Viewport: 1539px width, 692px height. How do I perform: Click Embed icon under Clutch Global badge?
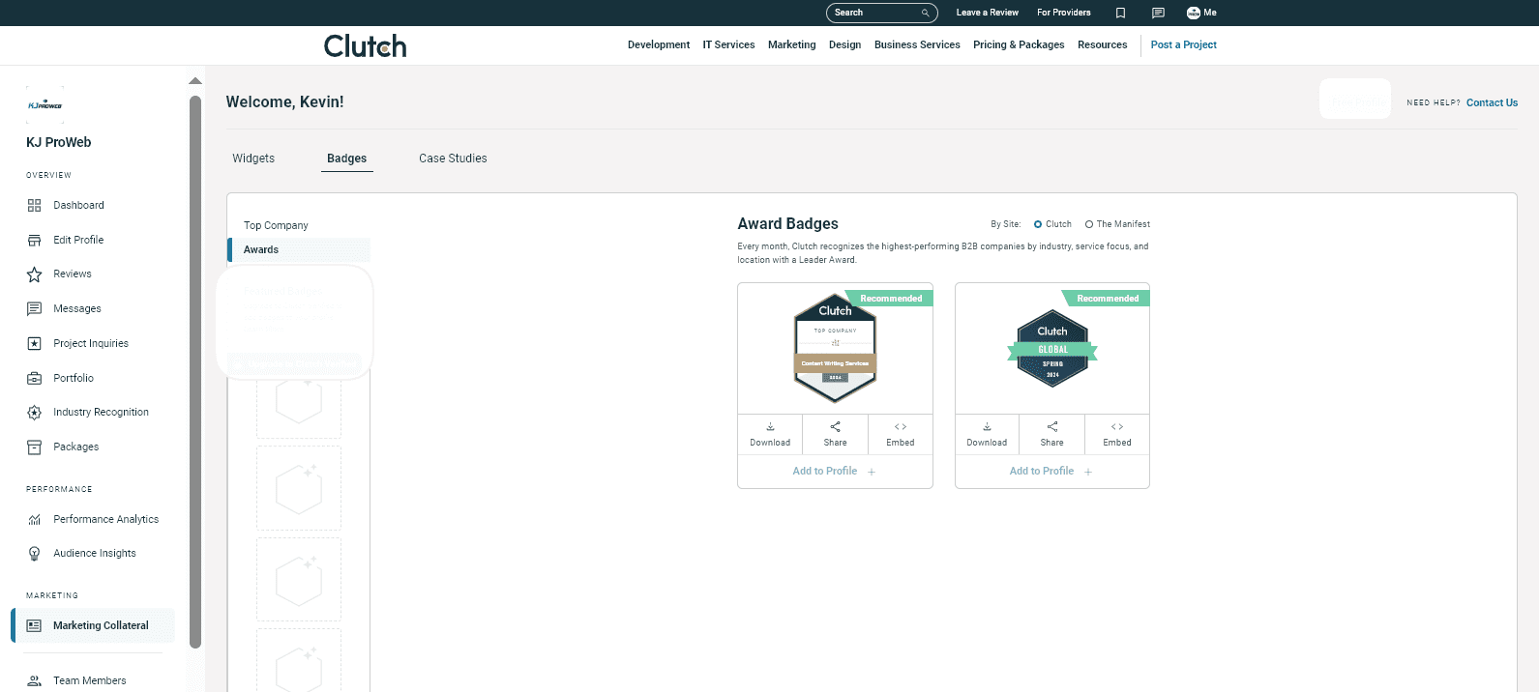pyautogui.click(x=1116, y=427)
